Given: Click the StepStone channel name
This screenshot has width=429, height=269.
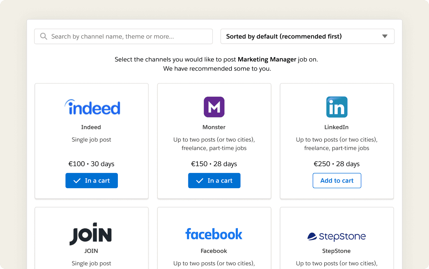Looking at the screenshot, I should pyautogui.click(x=337, y=251).
